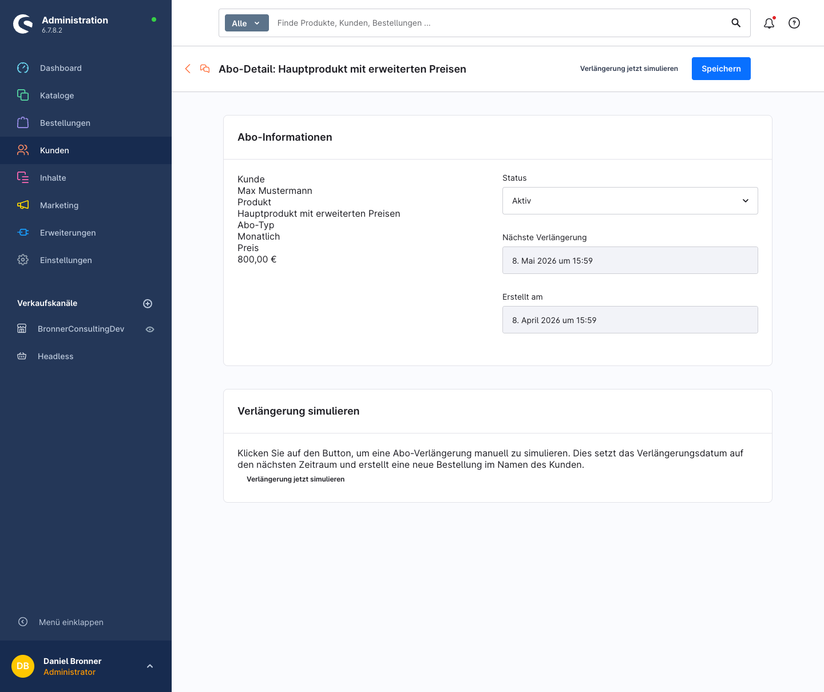824x692 pixels.
Task: Click header Verlängerung jetzt simulieren button
Action: click(629, 69)
